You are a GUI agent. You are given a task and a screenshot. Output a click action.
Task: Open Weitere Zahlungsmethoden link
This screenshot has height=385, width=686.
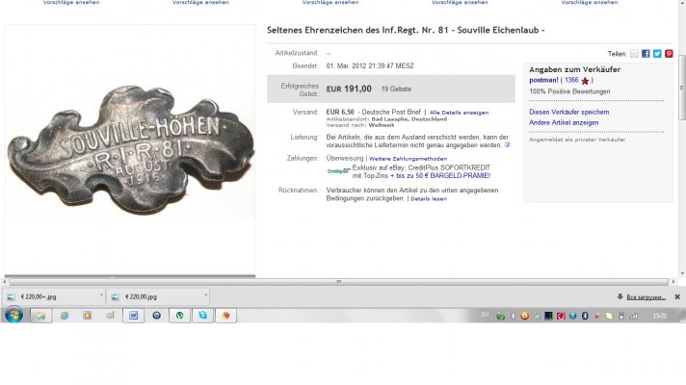(x=408, y=159)
